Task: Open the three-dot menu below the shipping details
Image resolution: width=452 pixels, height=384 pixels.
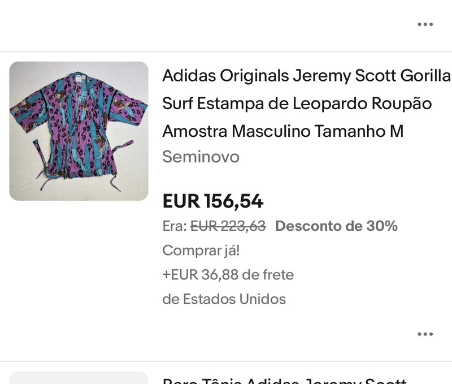Action: (x=425, y=334)
